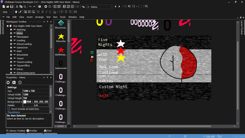Image resolution: width=245 pixels, height=138 pixels.
Task: Check 'Don't include at build time'
Action: coord(9,109)
